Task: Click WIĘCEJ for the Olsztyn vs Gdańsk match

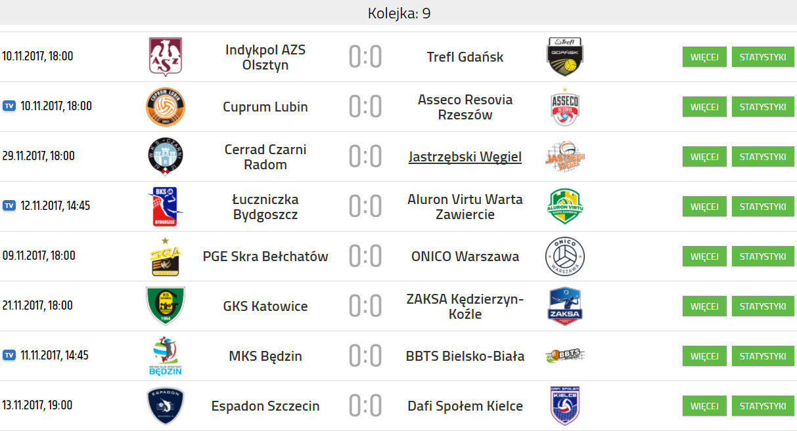Action: pyautogui.click(x=704, y=57)
